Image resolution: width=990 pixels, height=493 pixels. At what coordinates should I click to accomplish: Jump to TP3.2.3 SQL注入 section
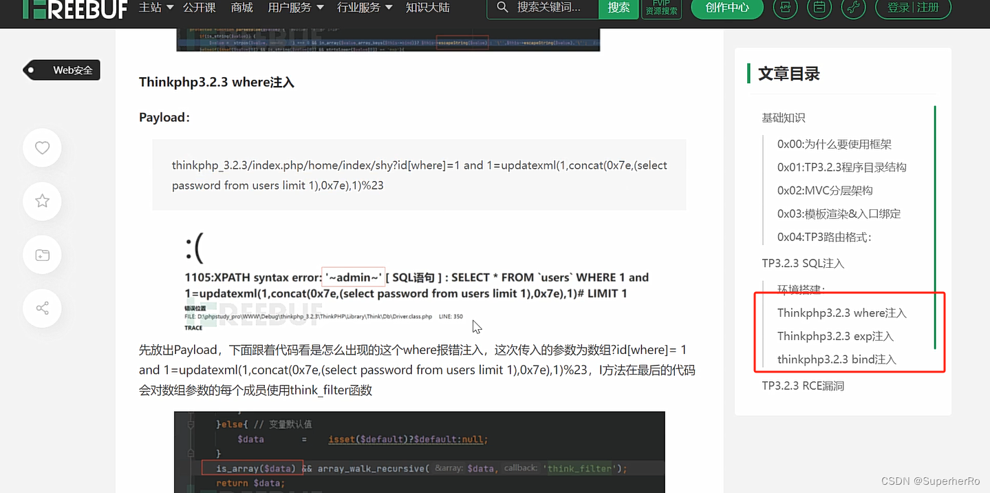tap(803, 263)
